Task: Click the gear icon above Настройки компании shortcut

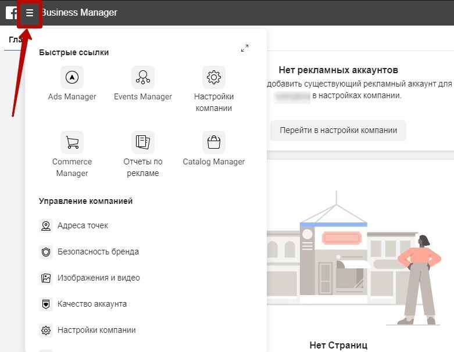Action: tap(214, 77)
